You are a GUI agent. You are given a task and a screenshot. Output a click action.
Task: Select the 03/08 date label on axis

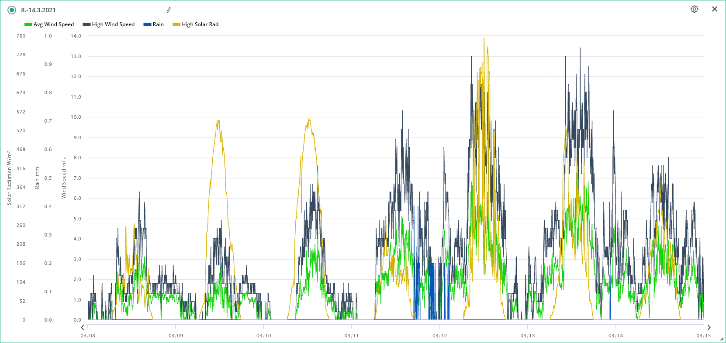88,336
